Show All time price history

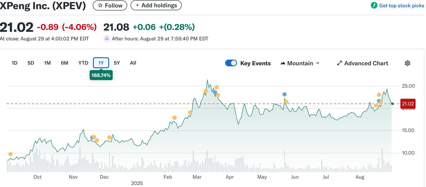pyautogui.click(x=133, y=63)
